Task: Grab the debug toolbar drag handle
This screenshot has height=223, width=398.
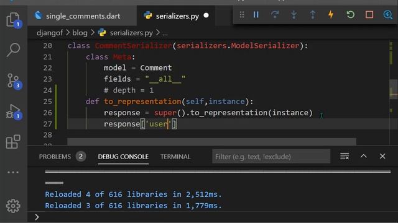Action: [x=242, y=15]
